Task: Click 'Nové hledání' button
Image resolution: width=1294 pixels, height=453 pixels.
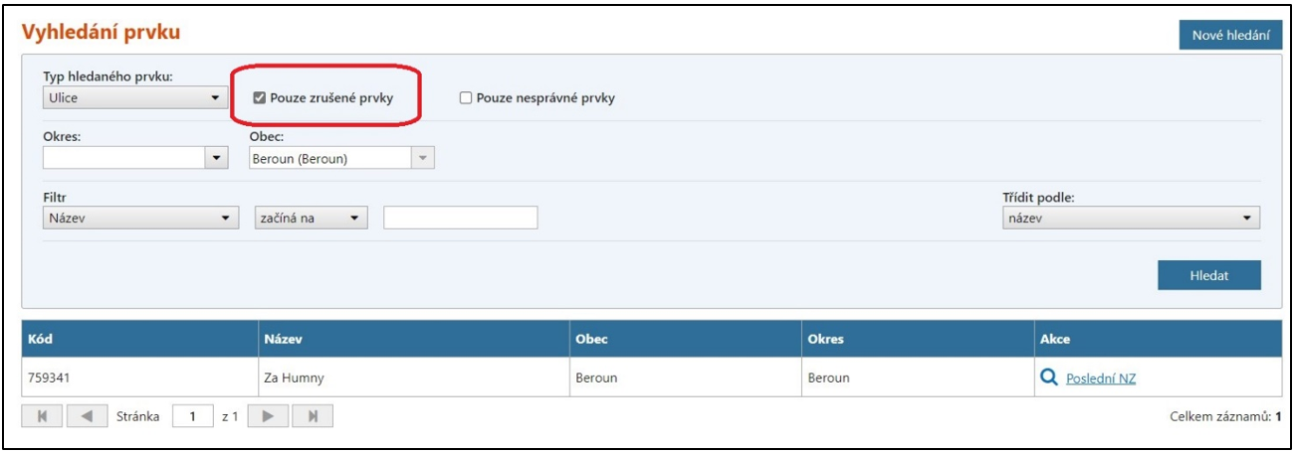Action: point(1230,36)
